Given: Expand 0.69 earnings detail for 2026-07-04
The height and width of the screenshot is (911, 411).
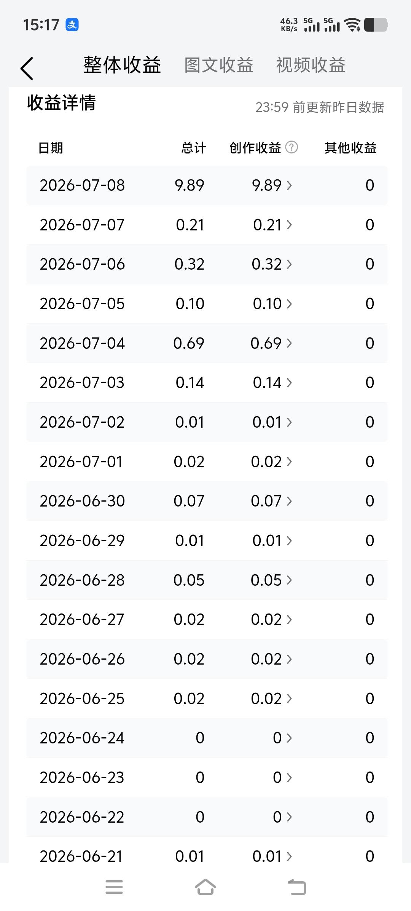Looking at the screenshot, I should (x=271, y=343).
